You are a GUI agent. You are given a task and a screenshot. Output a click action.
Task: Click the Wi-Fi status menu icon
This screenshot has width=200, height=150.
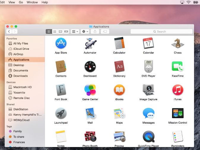click(x=188, y=2)
